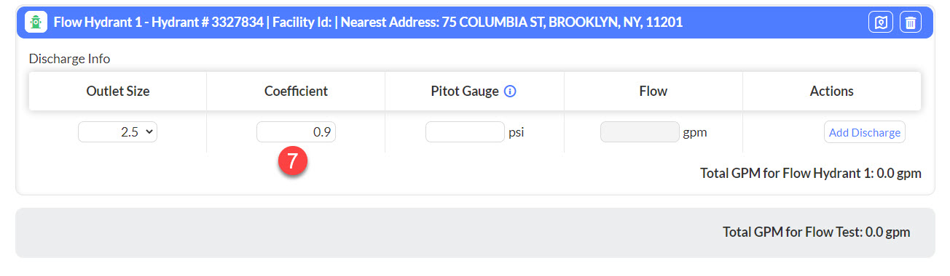The height and width of the screenshot is (276, 950).
Task: Click the Actions column header
Action: (x=832, y=92)
